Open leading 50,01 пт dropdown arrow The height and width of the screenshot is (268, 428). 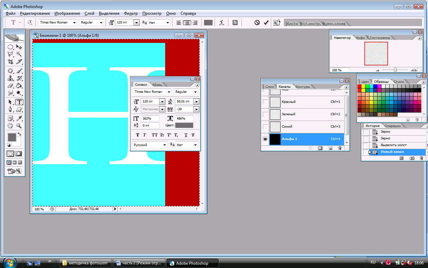click(x=196, y=102)
